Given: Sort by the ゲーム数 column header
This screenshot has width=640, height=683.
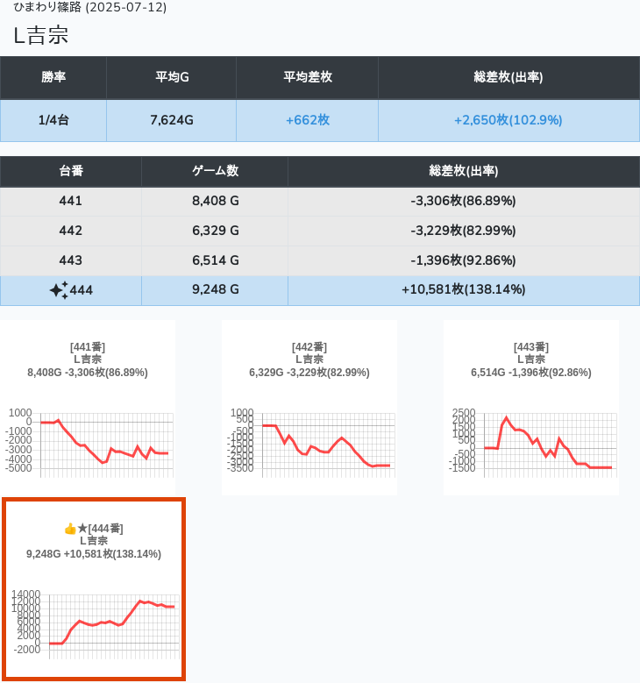Looking at the screenshot, I should [x=215, y=171].
